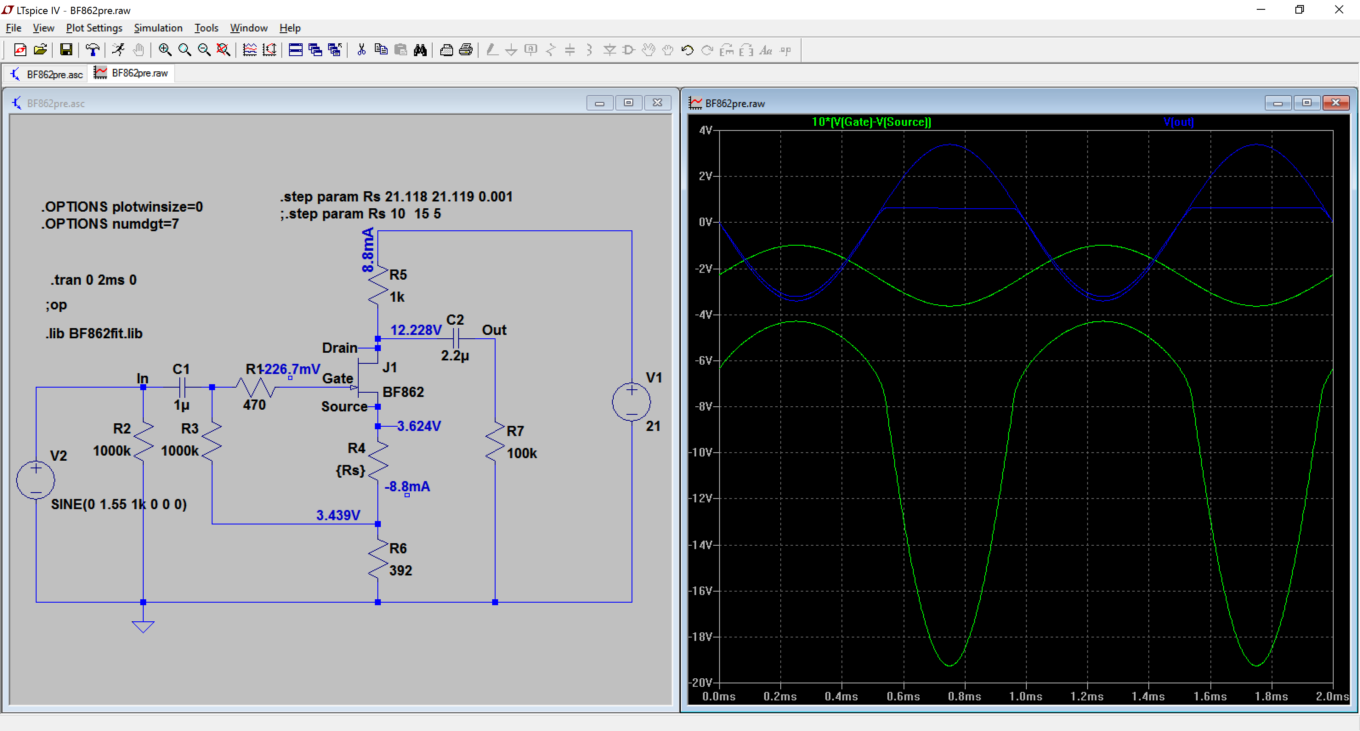The image size is (1360, 731).
Task: Click the Place Ground symbol icon
Action: (x=511, y=50)
